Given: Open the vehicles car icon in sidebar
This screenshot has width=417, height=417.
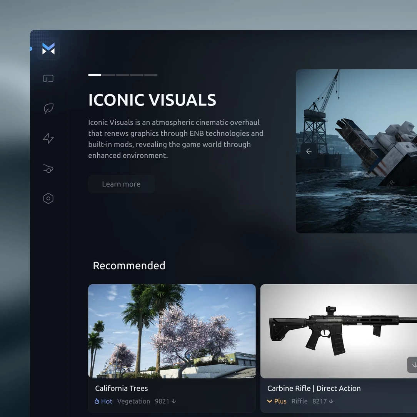Looking at the screenshot, I should [48, 168].
